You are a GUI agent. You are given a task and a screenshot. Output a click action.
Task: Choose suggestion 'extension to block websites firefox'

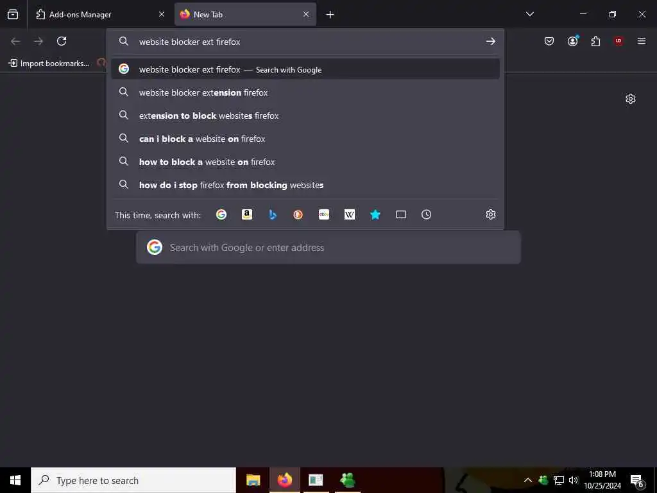coord(305,116)
